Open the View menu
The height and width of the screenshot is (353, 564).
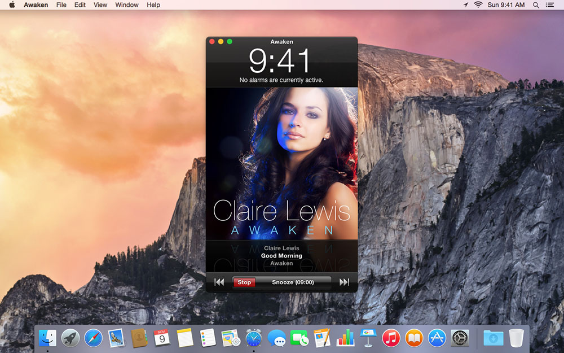tap(100, 5)
